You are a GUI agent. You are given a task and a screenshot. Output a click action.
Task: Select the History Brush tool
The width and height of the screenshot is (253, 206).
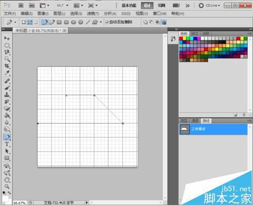coord(7,101)
